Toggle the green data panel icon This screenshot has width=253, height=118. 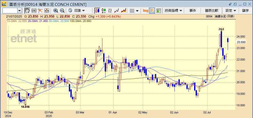coord(159,11)
